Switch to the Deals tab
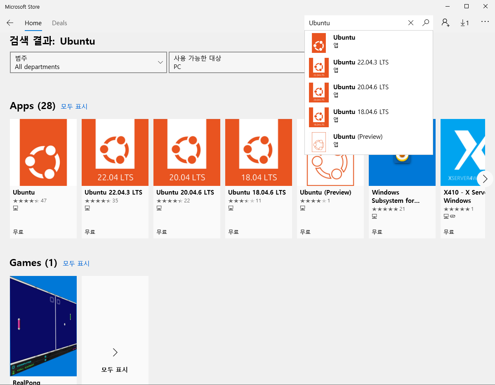The width and height of the screenshot is (495, 385). 59,23
